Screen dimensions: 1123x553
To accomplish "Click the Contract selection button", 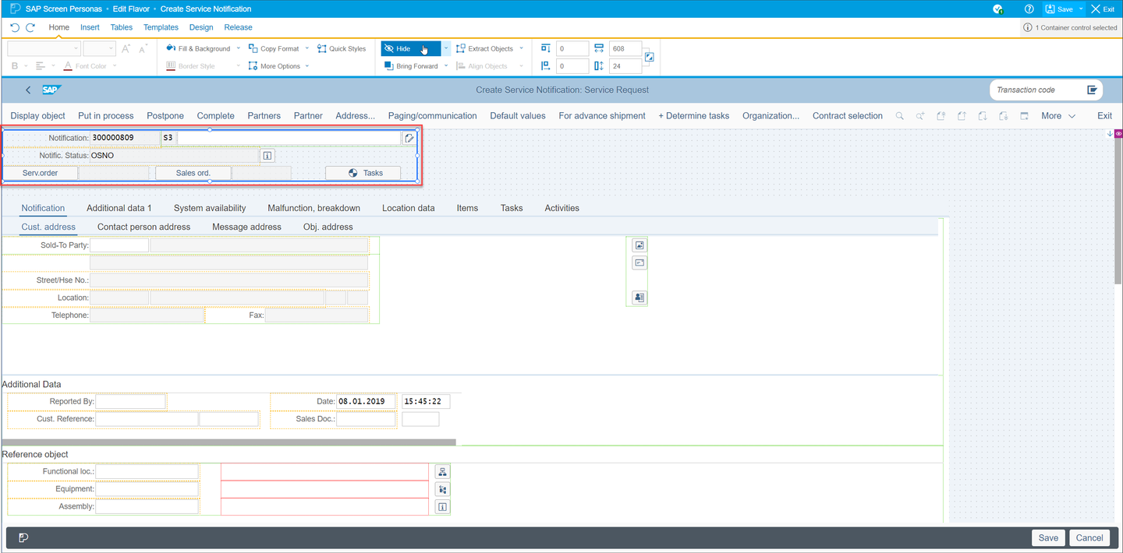I will pos(848,115).
